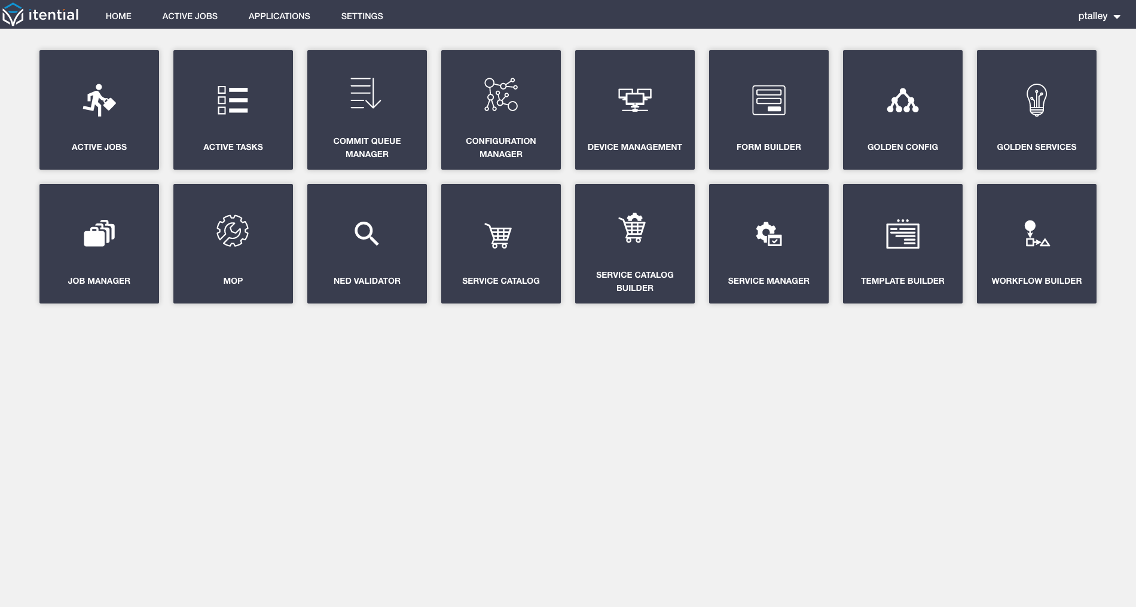
Task: Click the ptalley username text
Action: (x=1093, y=16)
